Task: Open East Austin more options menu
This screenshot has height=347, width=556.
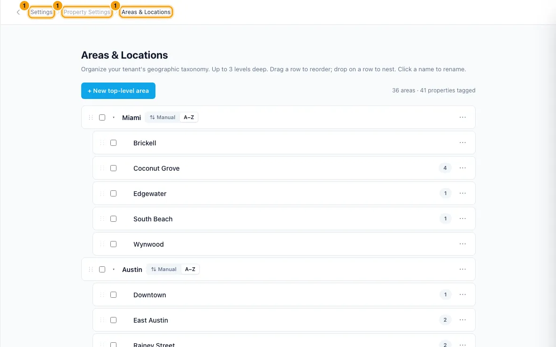Action: 463,320
